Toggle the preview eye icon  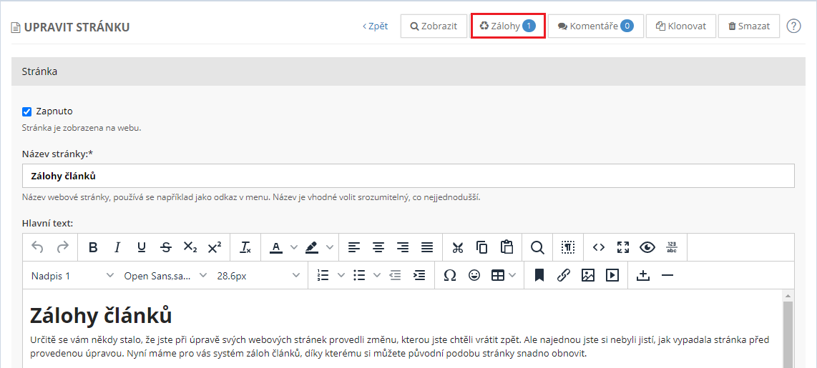tap(647, 247)
